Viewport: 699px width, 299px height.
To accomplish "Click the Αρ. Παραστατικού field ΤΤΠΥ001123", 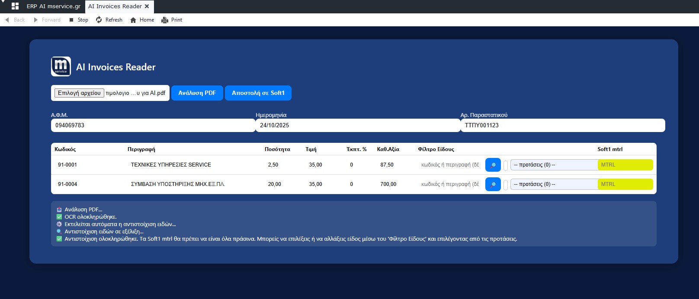I will (x=563, y=125).
